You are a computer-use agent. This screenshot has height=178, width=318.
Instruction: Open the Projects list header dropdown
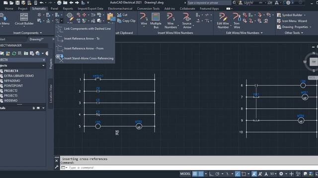(x=43, y=66)
